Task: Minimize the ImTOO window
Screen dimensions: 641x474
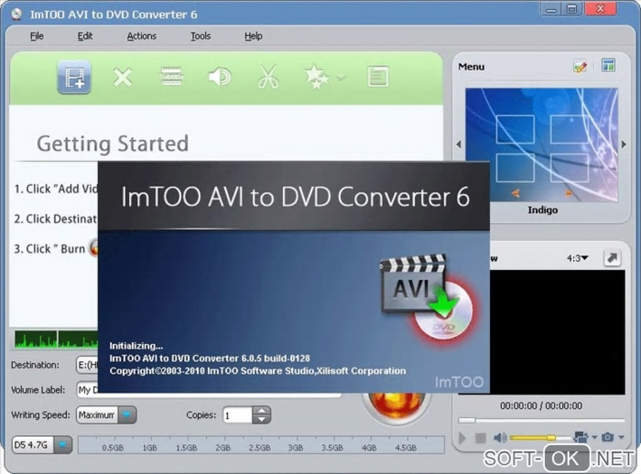Action: click(551, 9)
